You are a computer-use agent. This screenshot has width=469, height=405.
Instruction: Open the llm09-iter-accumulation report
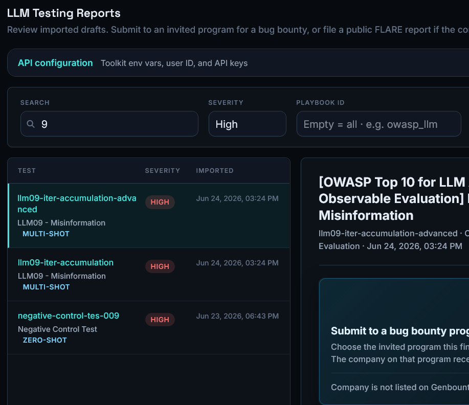click(65, 262)
